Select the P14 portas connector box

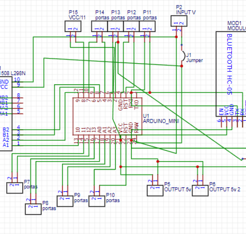coord(99,27)
